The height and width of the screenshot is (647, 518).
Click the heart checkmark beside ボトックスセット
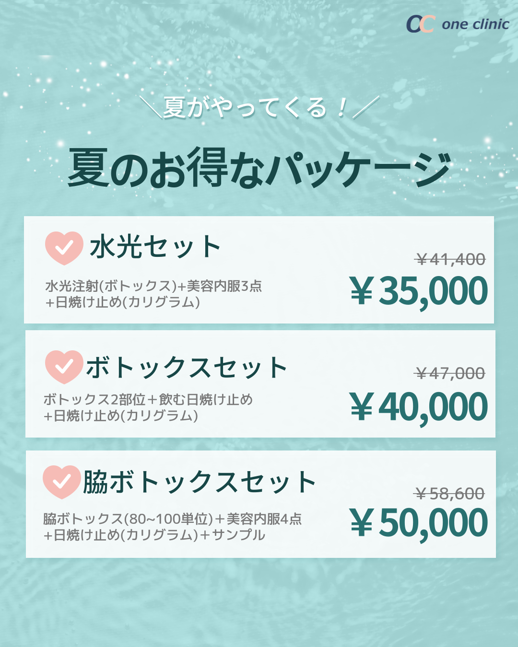(64, 367)
